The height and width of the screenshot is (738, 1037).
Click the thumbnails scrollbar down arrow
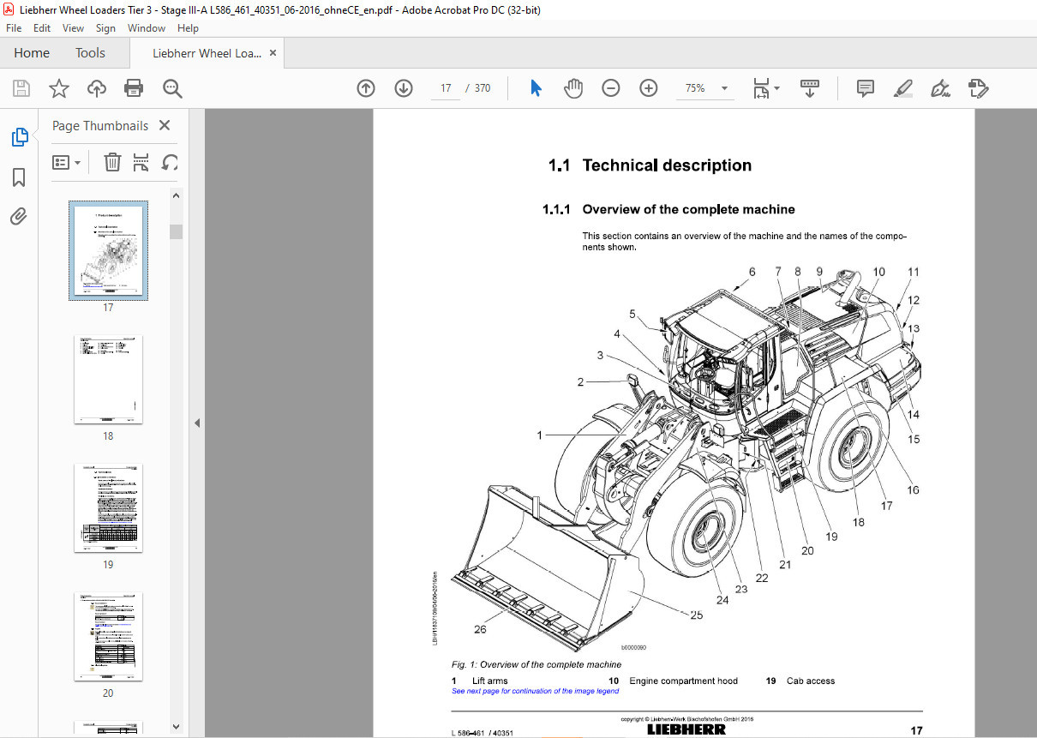pos(177,725)
